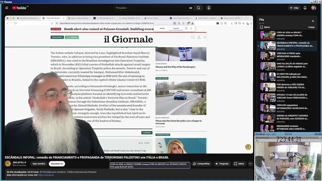
Task: Click il Giornale hamburger menu icon
Action: coord(205,37)
